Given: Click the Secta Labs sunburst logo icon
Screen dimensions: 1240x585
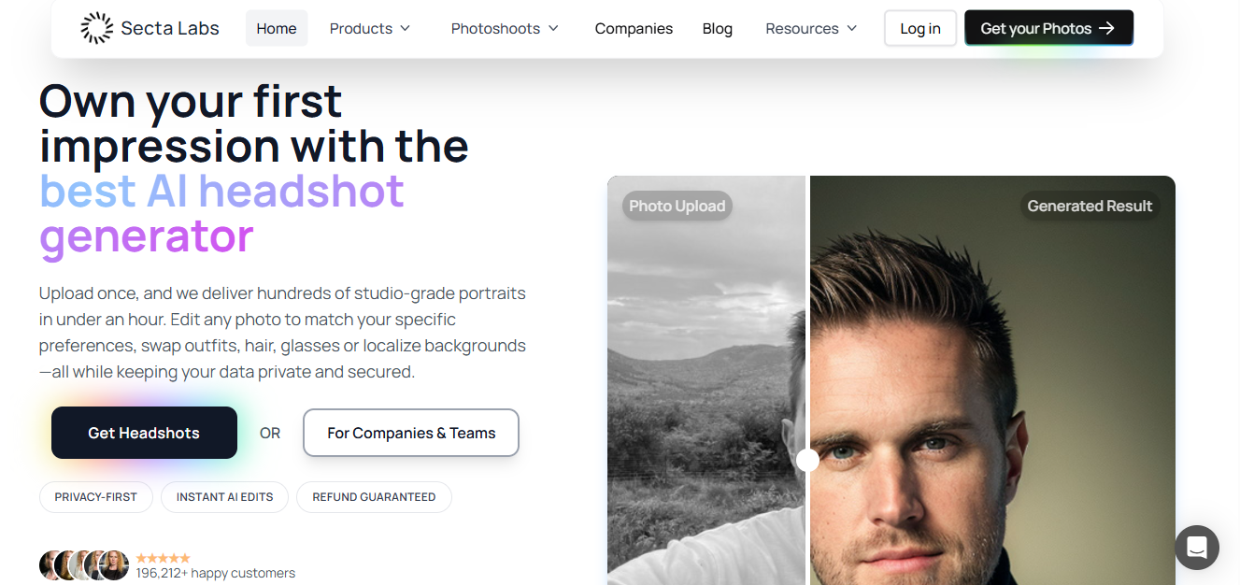Looking at the screenshot, I should pos(96,28).
